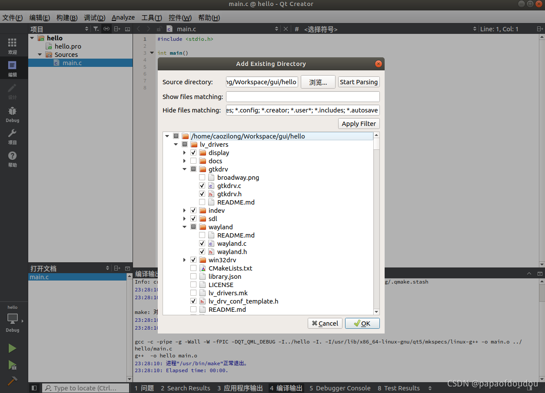Open the 构建(B) menu
This screenshot has height=393, width=545.
67,17
